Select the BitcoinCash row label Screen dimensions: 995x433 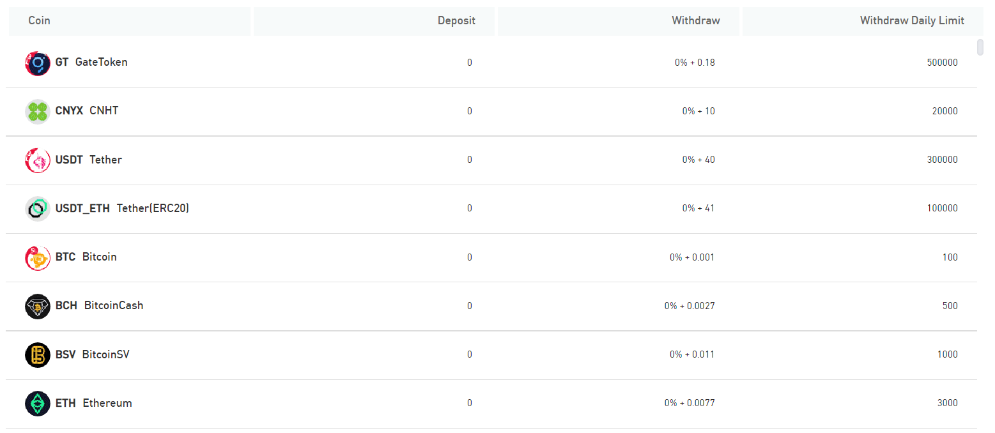[113, 305]
